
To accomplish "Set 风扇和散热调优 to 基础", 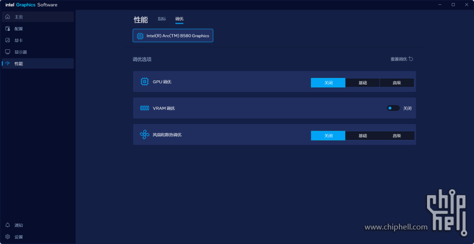I will click(x=363, y=136).
